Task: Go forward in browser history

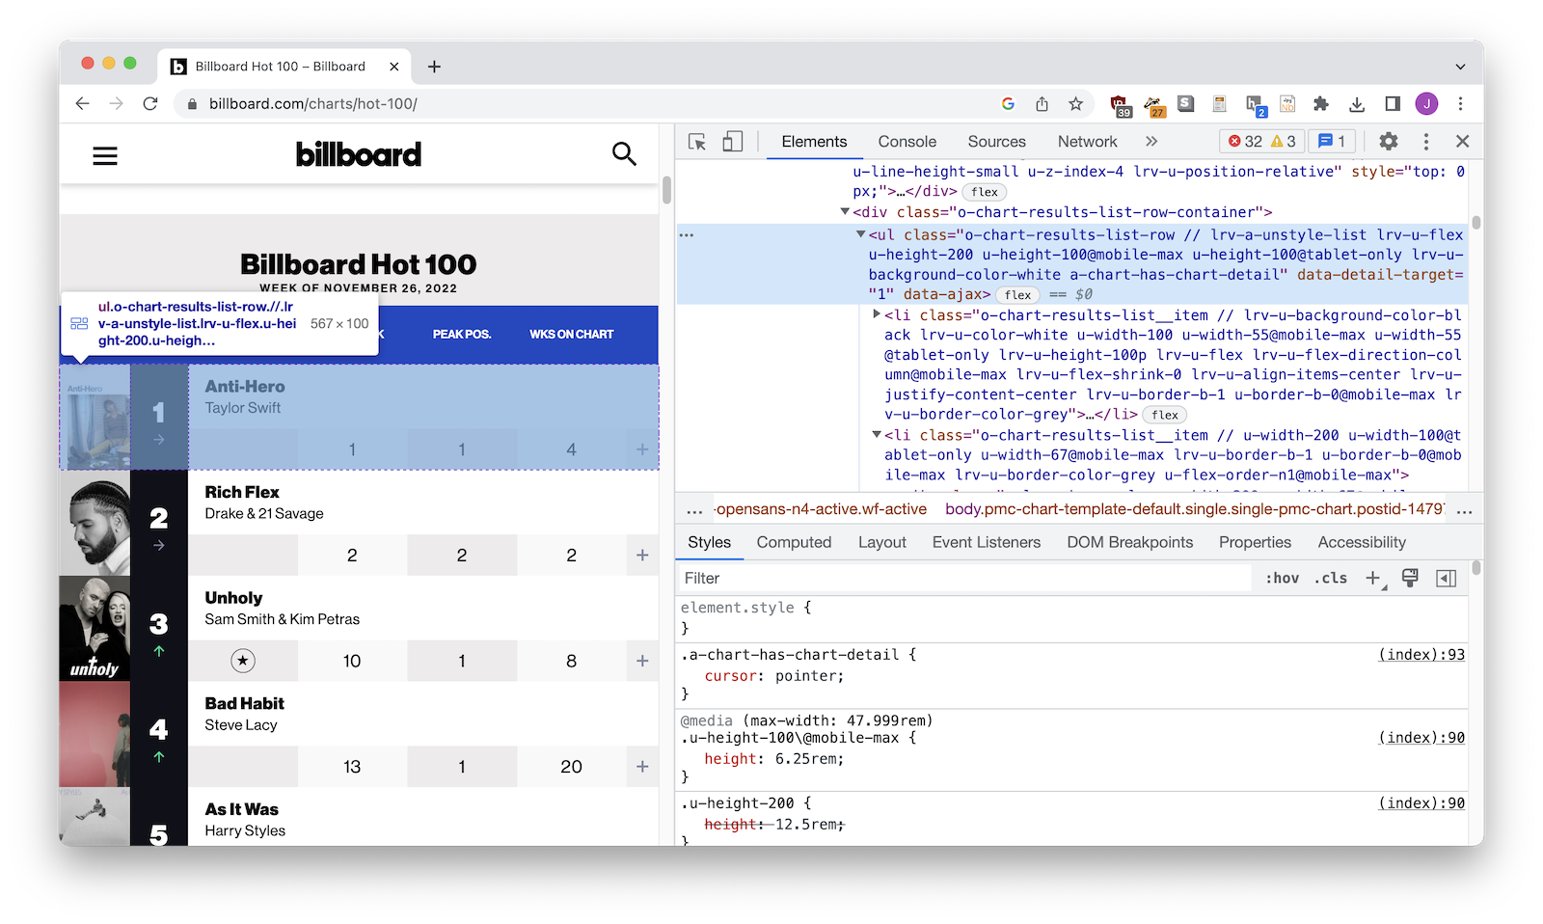Action: (116, 103)
